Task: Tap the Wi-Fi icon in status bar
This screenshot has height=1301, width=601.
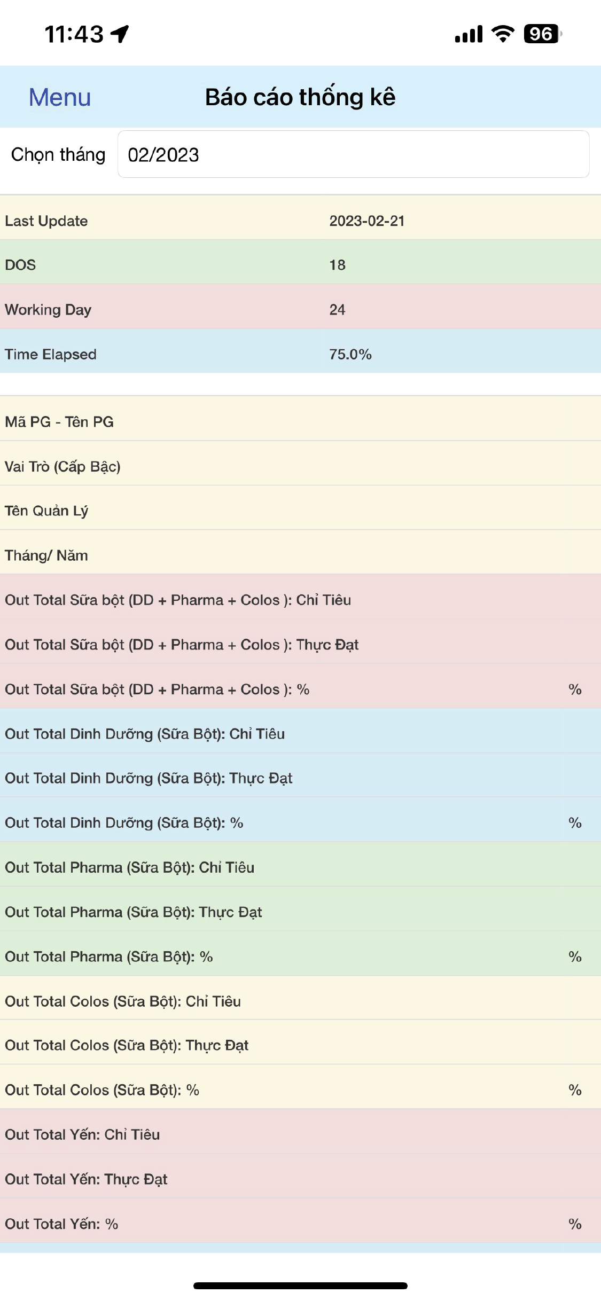Action: point(502,34)
